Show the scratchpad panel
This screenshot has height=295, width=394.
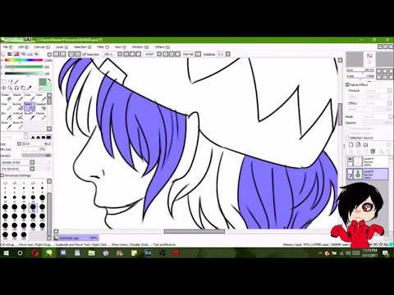(35, 54)
